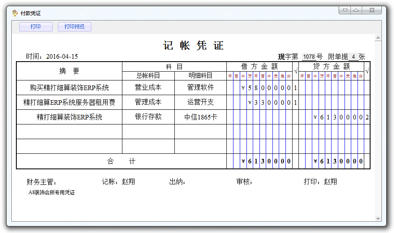The image size is (394, 233).
Task: Select the 精打细算ERP系统服务器租用费 summary cell
Action: pos(69,102)
